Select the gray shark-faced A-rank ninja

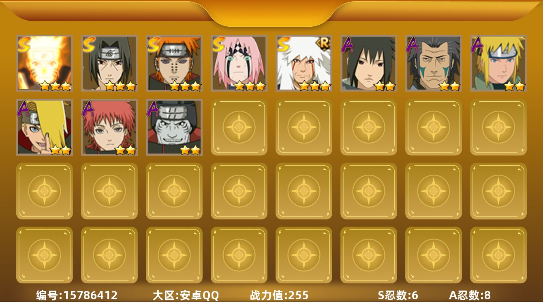coord(174,127)
